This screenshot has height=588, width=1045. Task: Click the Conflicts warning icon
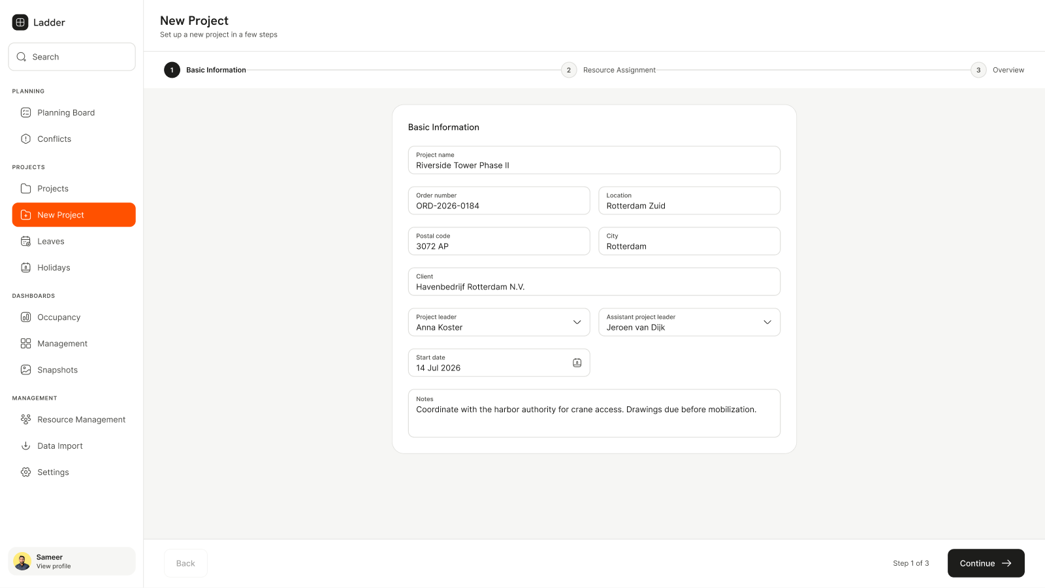pos(25,139)
